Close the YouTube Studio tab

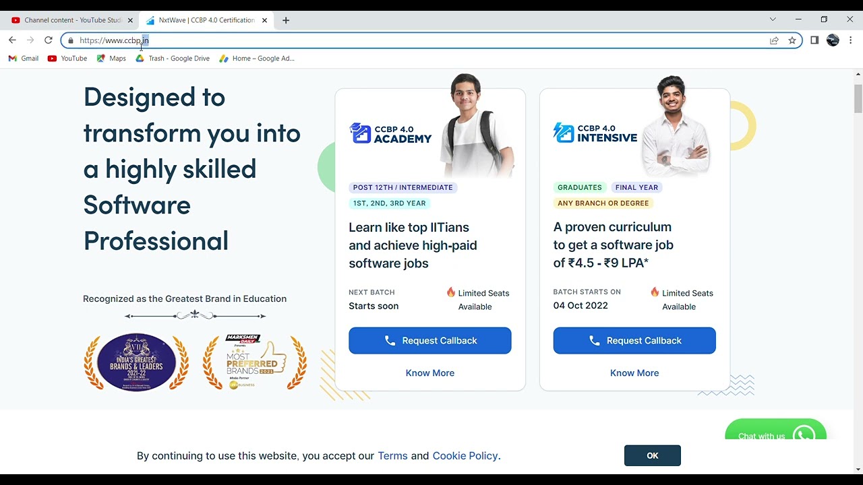click(x=130, y=20)
